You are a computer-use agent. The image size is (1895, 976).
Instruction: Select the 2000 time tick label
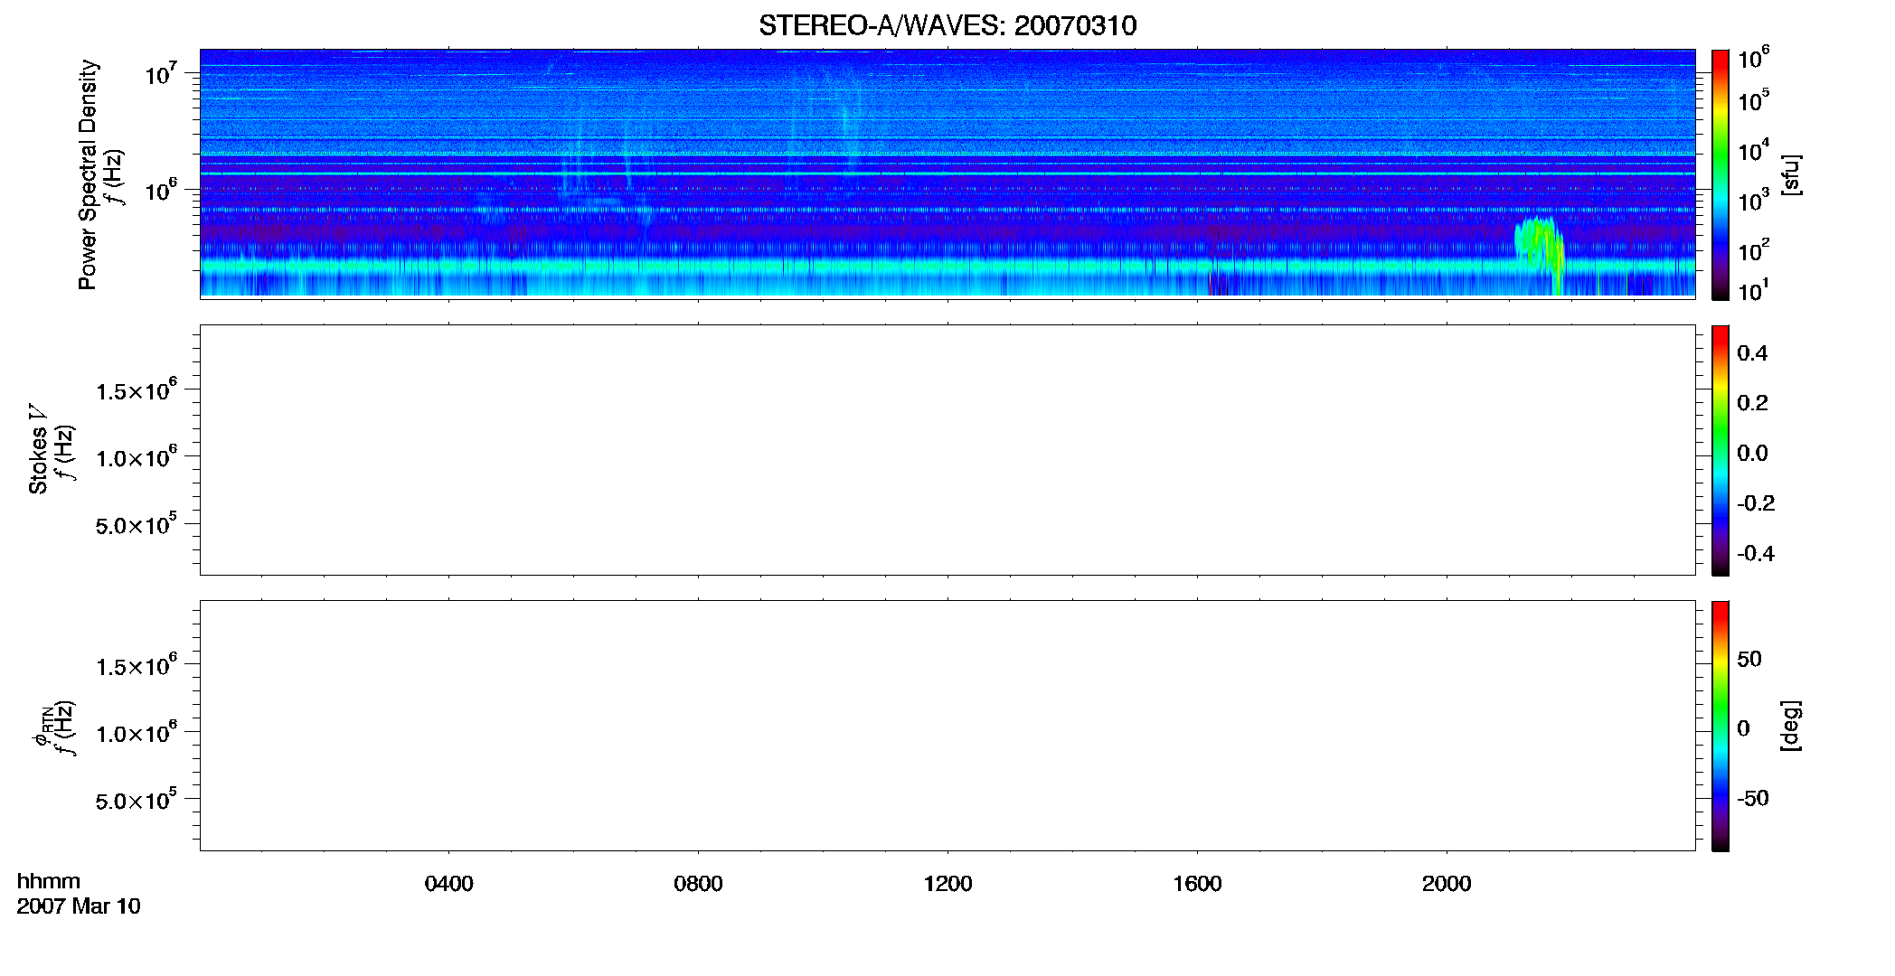point(1447,884)
